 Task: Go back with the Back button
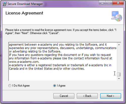[87, 96]
